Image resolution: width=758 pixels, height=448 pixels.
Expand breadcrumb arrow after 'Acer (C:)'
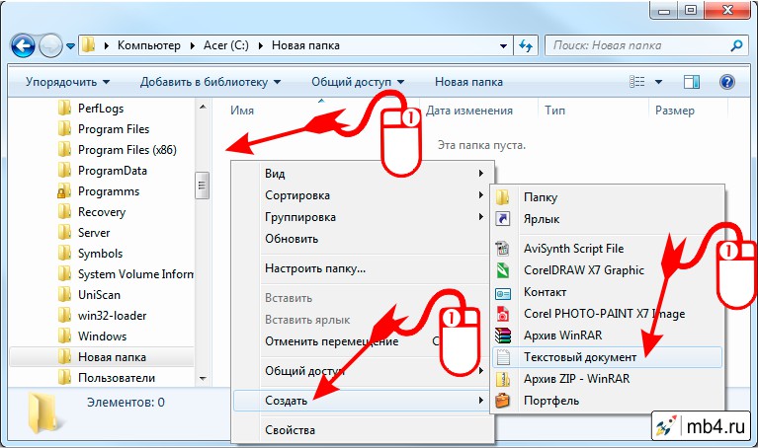click(261, 45)
